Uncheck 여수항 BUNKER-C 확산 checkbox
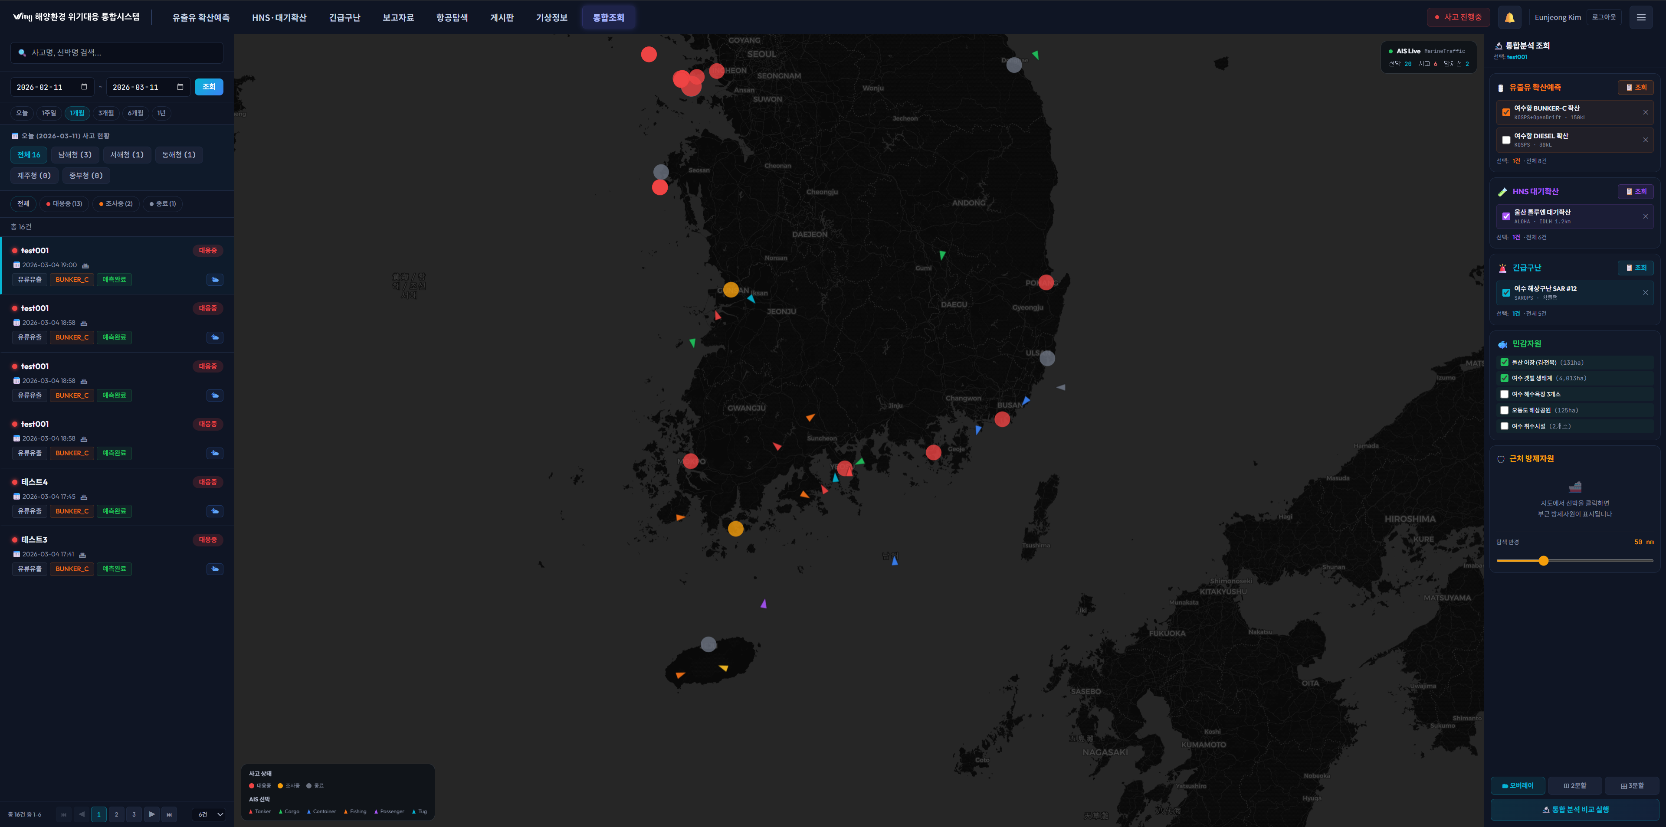1666x827 pixels. click(1505, 112)
